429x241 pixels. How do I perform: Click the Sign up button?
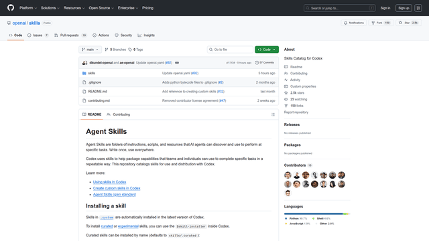click(404, 8)
